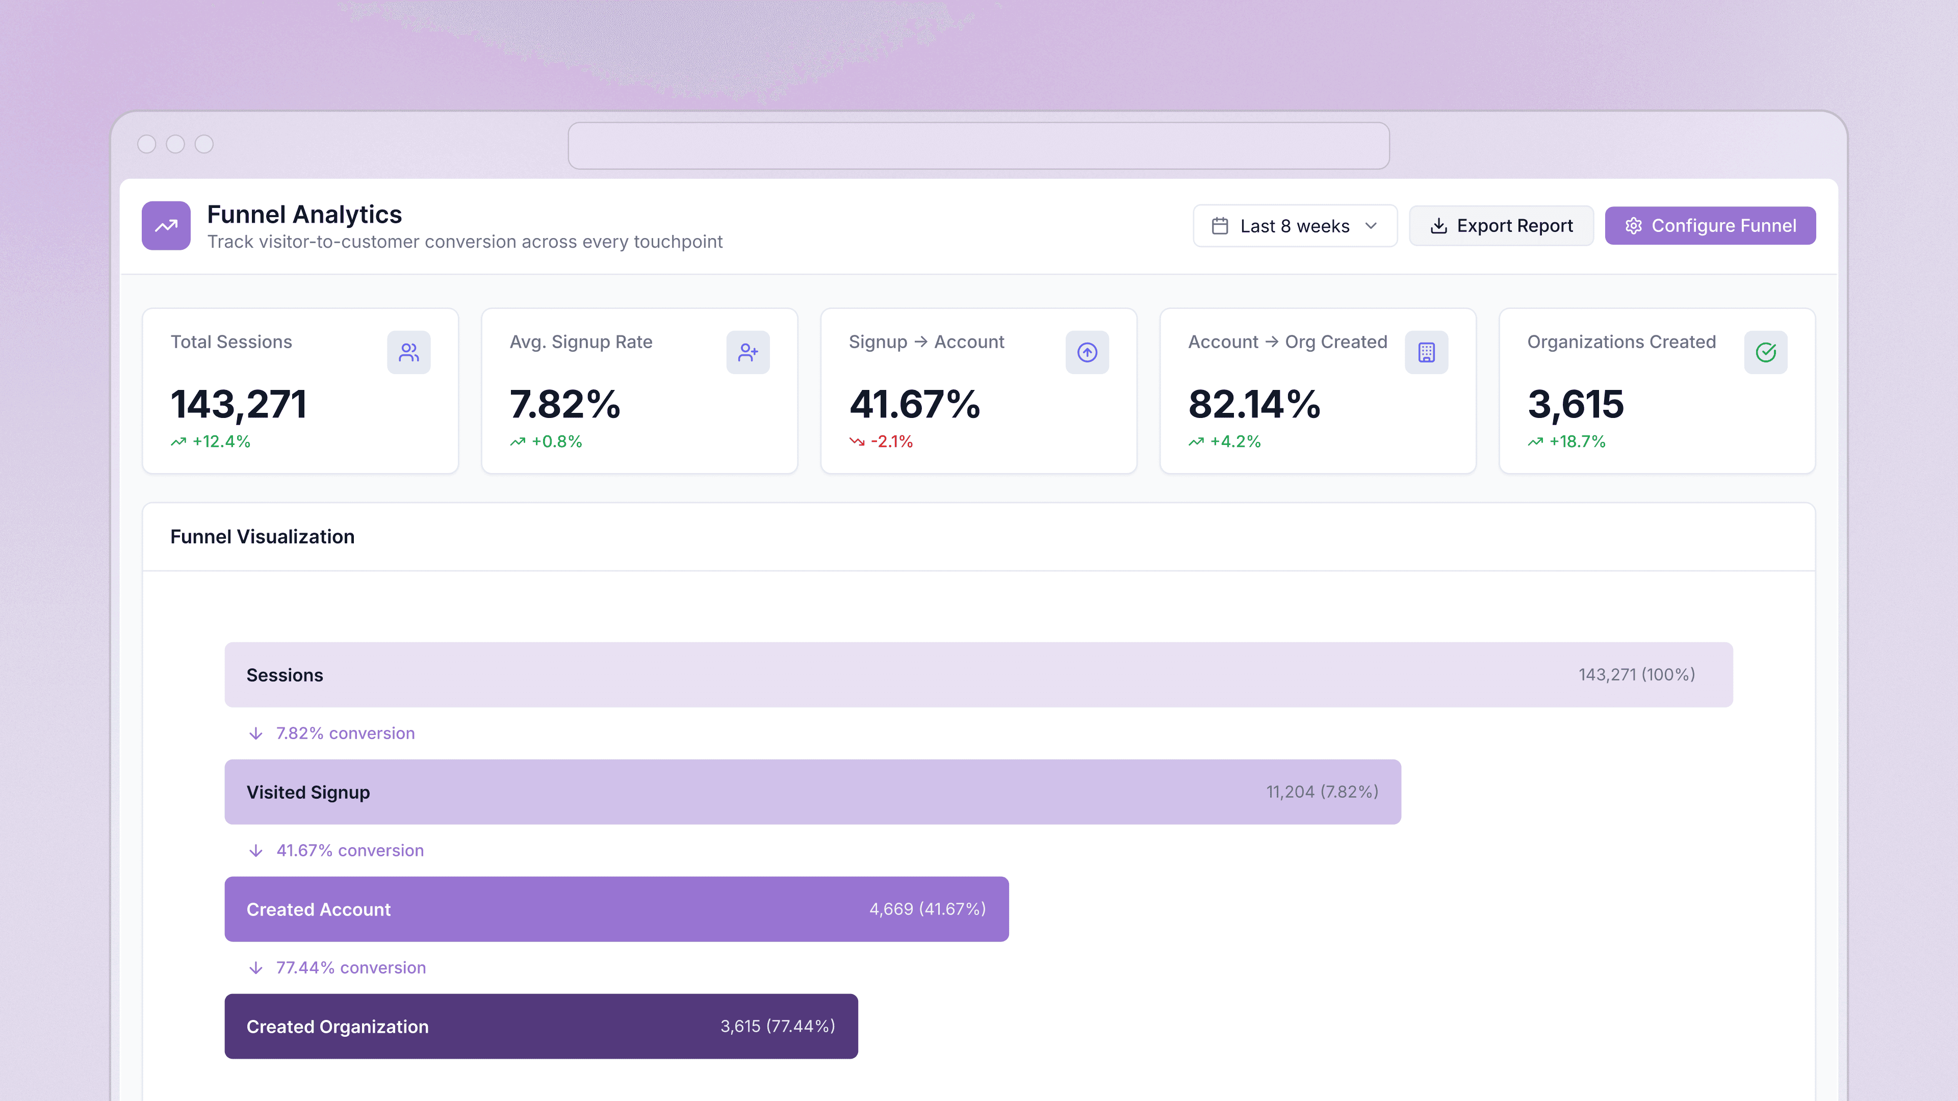Click the 41.67% Signup → Account value
1958x1101 pixels.
pos(914,404)
